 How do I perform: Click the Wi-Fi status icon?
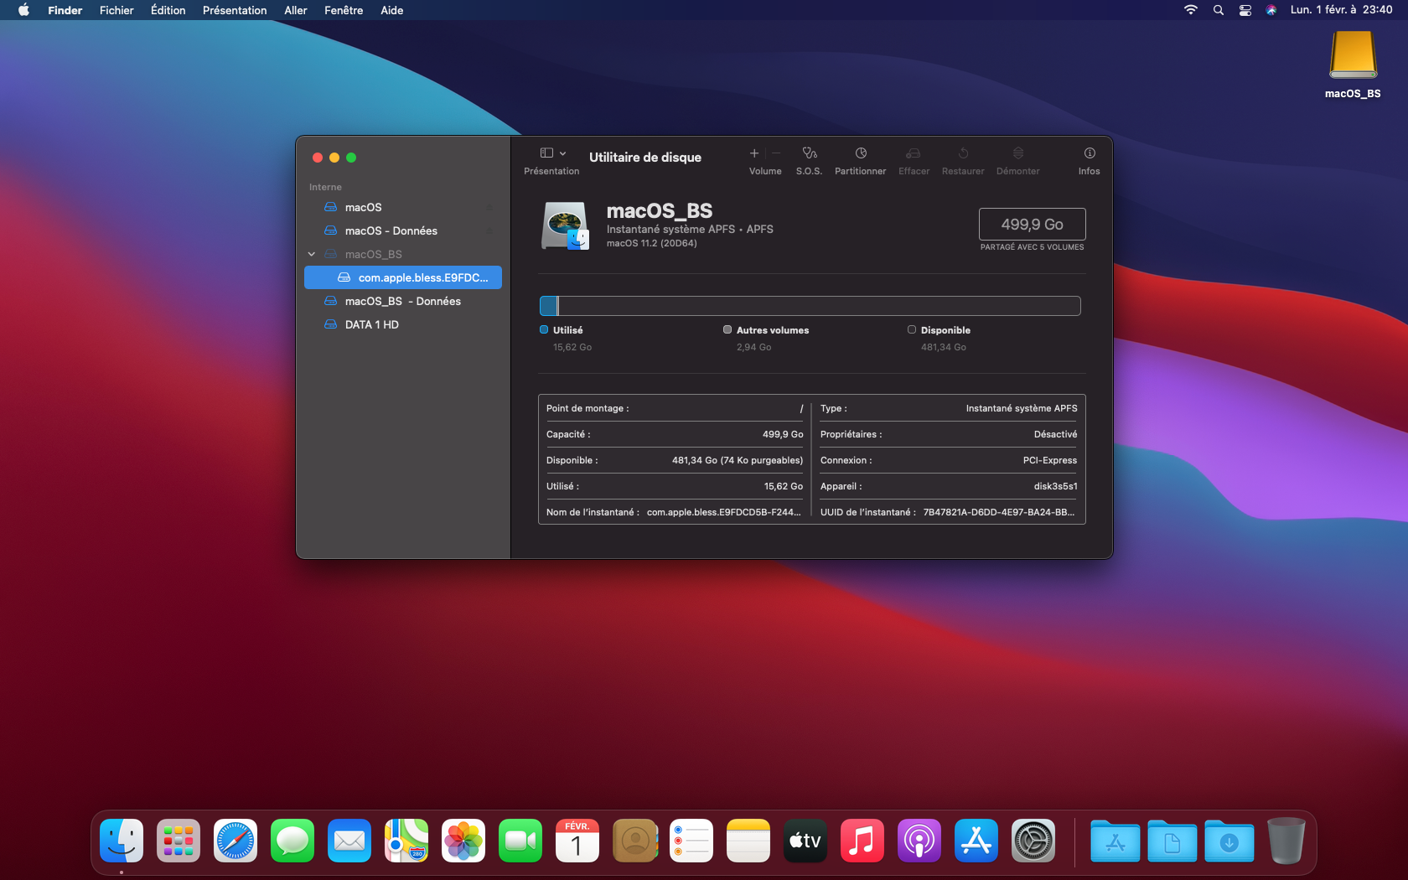1190,10
